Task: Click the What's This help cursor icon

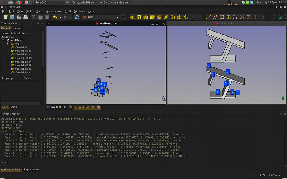Action: click(x=123, y=17)
